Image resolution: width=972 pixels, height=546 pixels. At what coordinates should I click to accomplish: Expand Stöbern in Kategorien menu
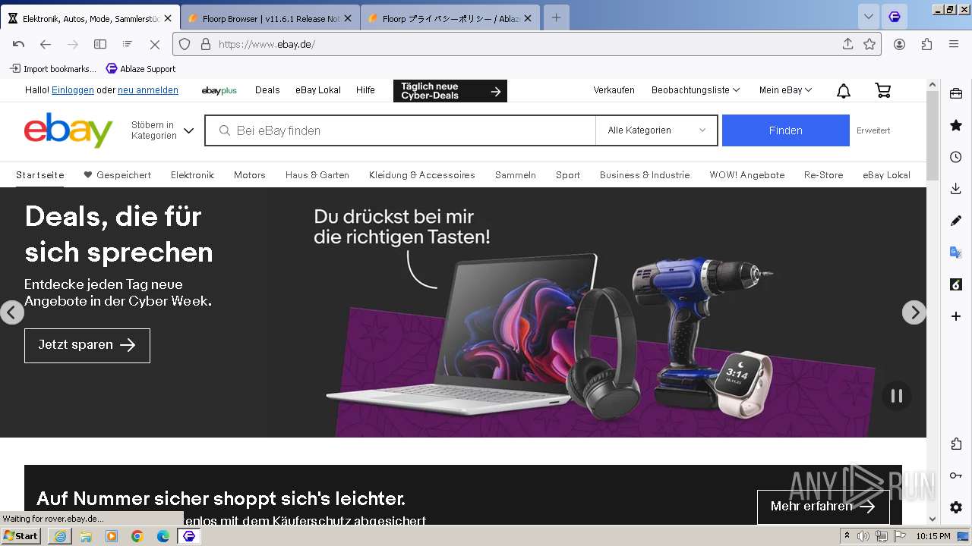point(163,130)
